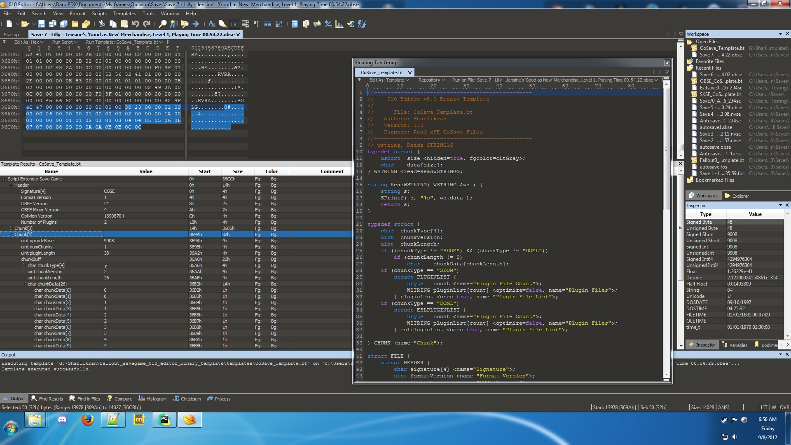
Task: Click the Compare files toolbar icon
Action: [306, 24]
